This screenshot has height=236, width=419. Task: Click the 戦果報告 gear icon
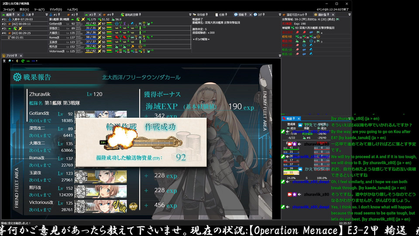[x=17, y=77]
